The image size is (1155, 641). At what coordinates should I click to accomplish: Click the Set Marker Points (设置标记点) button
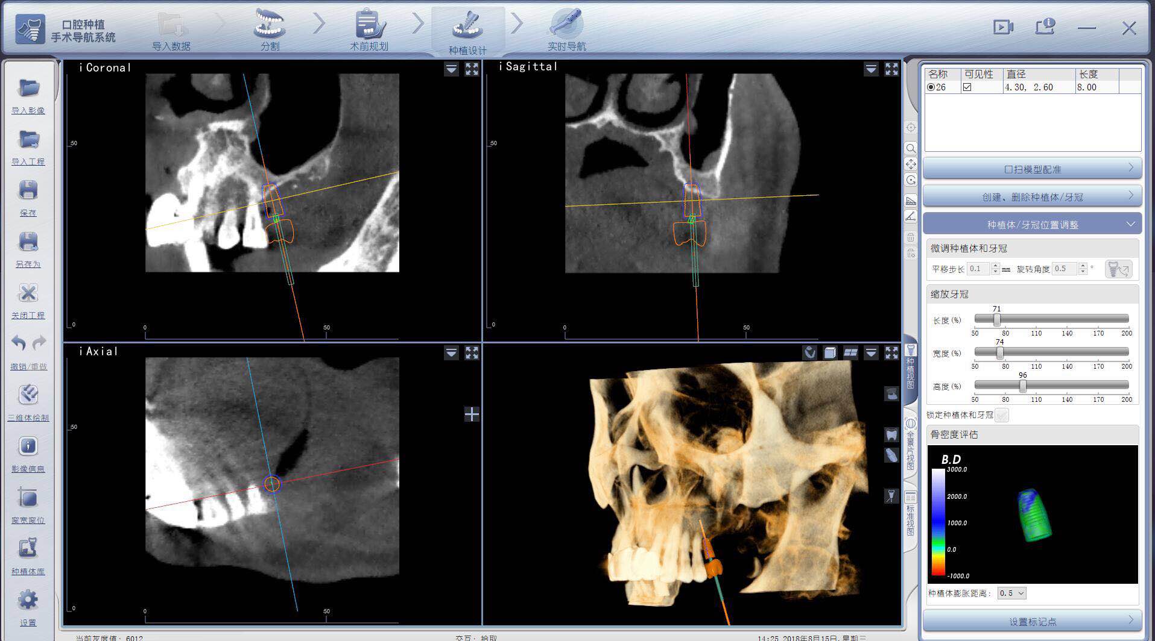(1032, 621)
